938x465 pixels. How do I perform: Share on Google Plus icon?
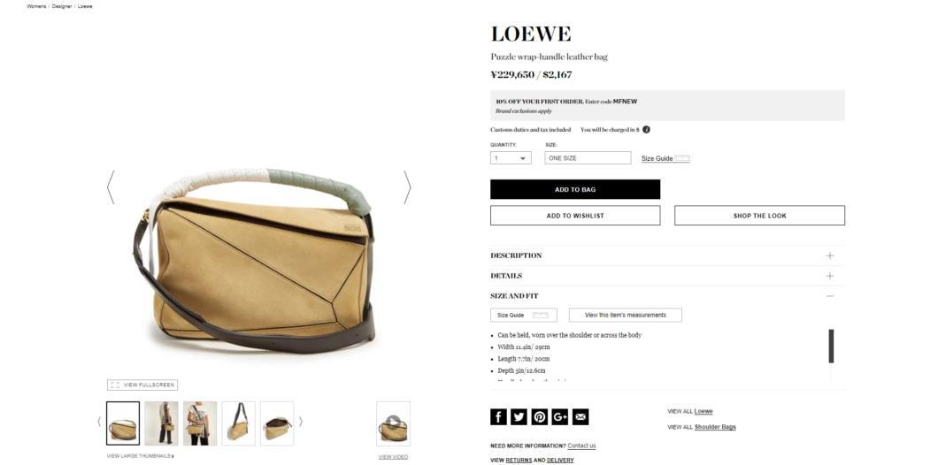click(x=560, y=417)
